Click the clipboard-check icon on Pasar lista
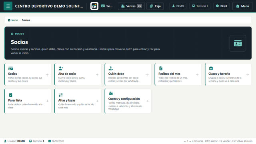The width and height of the screenshot is (256, 144). click(11, 95)
